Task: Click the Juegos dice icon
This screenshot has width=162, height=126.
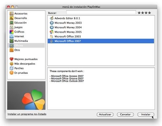Action: [x=11, y=27]
